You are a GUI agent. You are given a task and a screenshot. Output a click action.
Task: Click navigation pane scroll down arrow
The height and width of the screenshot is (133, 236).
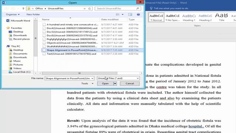coord(35,73)
